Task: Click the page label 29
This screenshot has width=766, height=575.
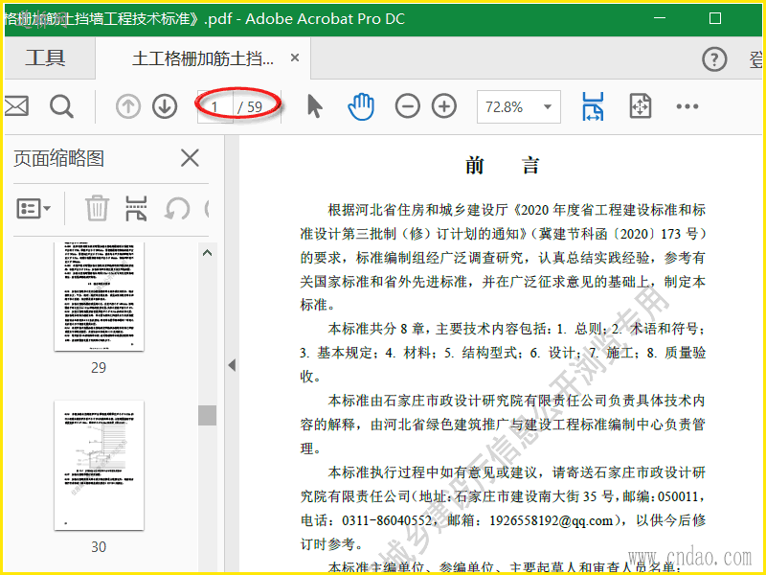Action: click(99, 367)
